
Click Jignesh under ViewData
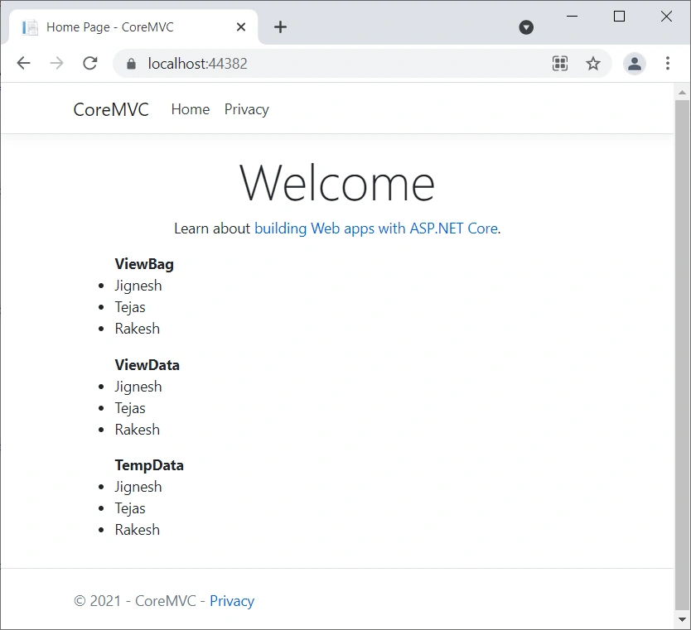138,387
